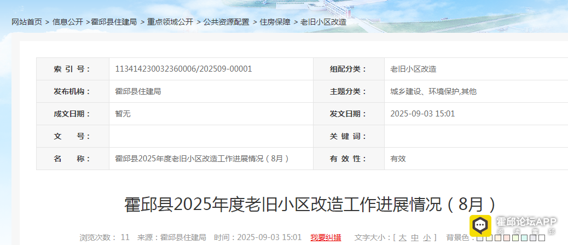
Task: Choose the last white background swatch
Action: point(542,238)
